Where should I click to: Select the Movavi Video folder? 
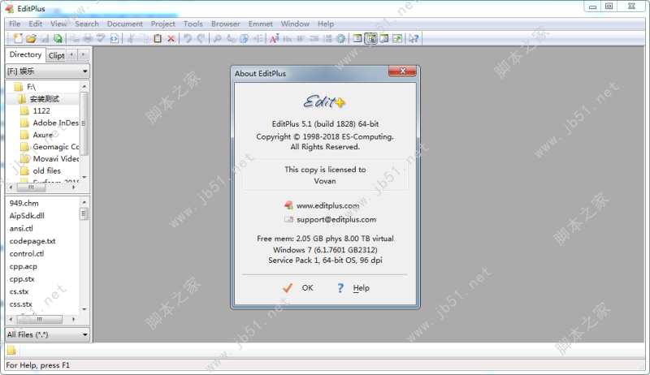(x=55, y=158)
